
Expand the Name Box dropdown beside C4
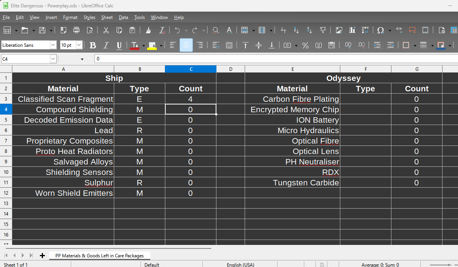tap(53, 59)
